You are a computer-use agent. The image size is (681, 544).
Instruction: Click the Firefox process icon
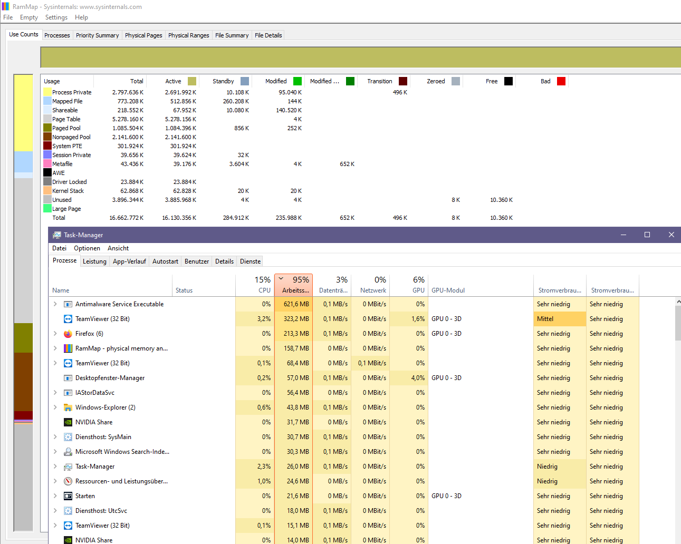pyautogui.click(x=68, y=334)
